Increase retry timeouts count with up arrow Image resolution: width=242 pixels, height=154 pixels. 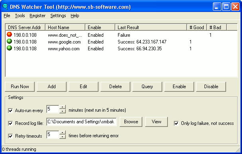pyautogui.click(x=62, y=132)
